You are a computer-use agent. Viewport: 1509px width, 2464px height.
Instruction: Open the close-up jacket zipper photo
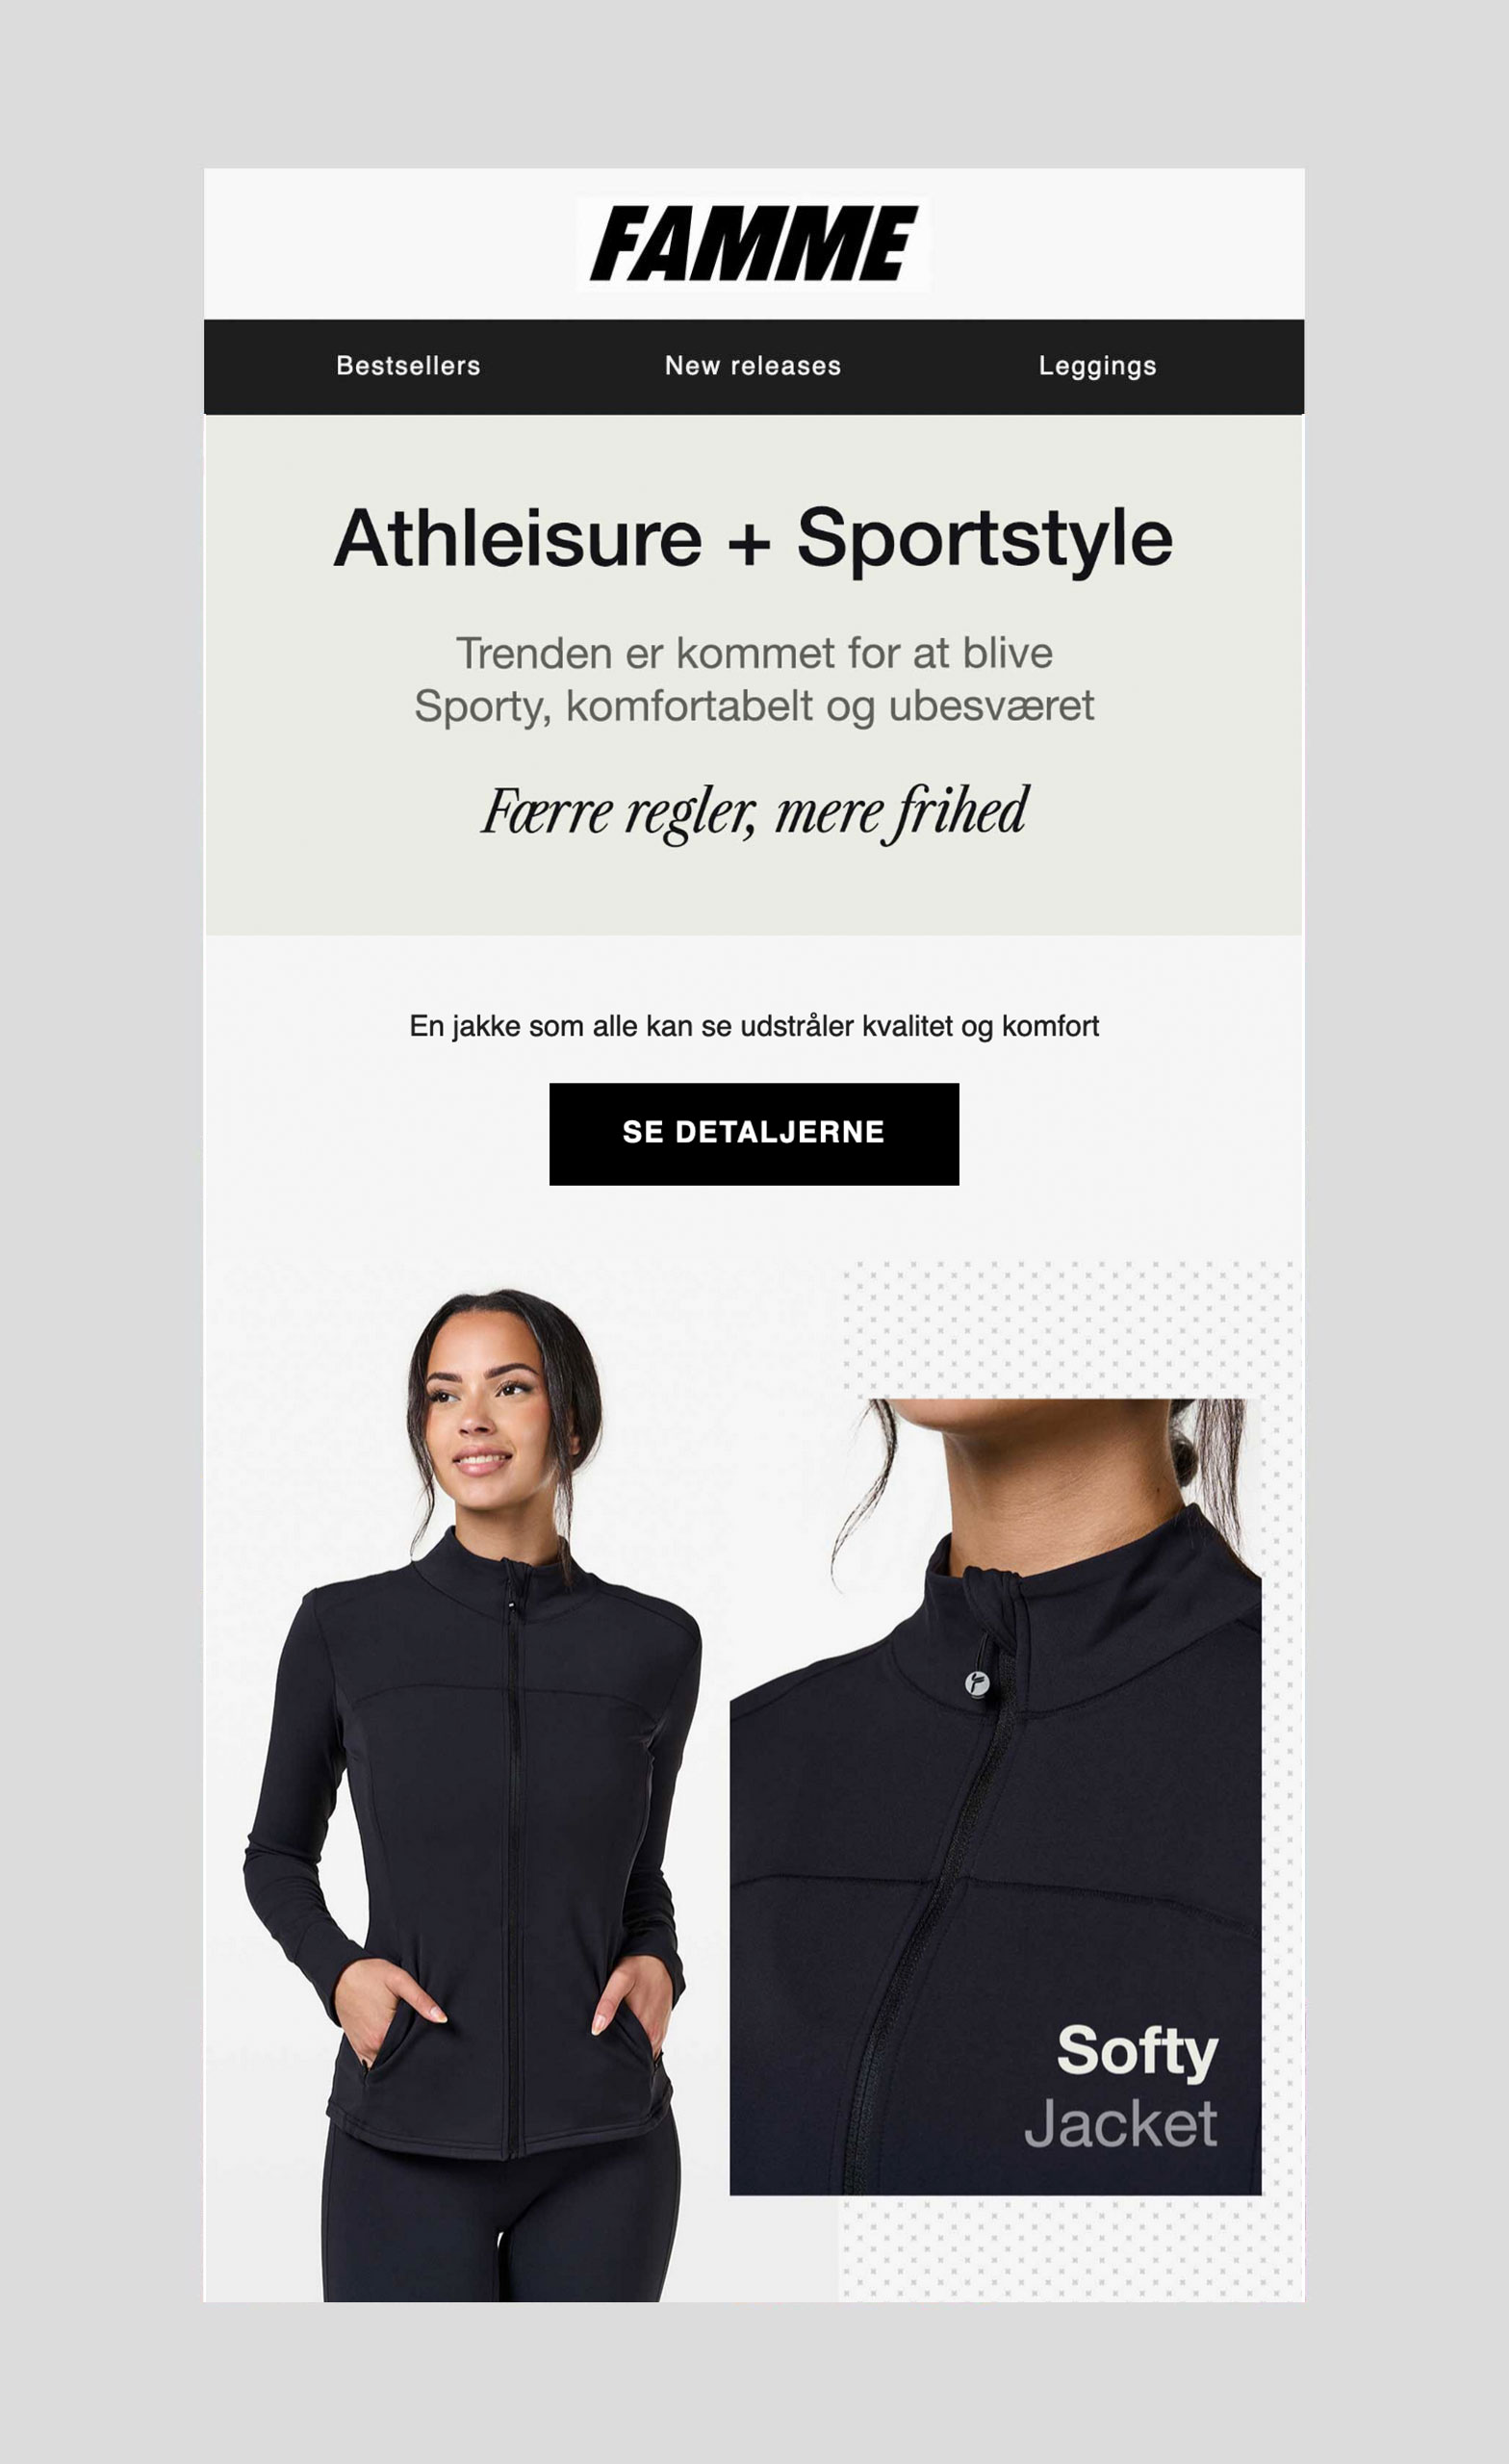point(995,1796)
